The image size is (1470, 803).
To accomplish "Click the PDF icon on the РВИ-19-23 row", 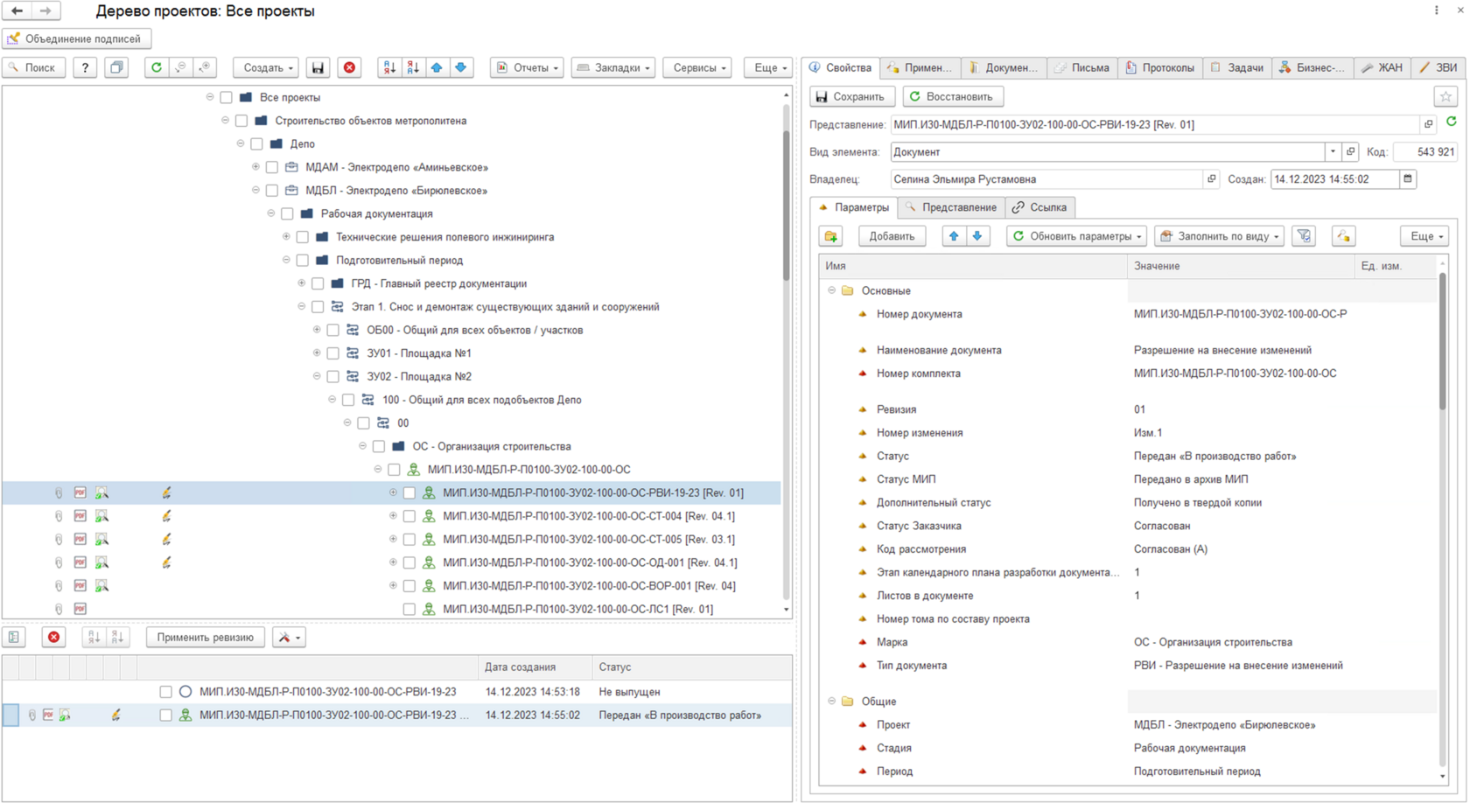I will click(80, 493).
